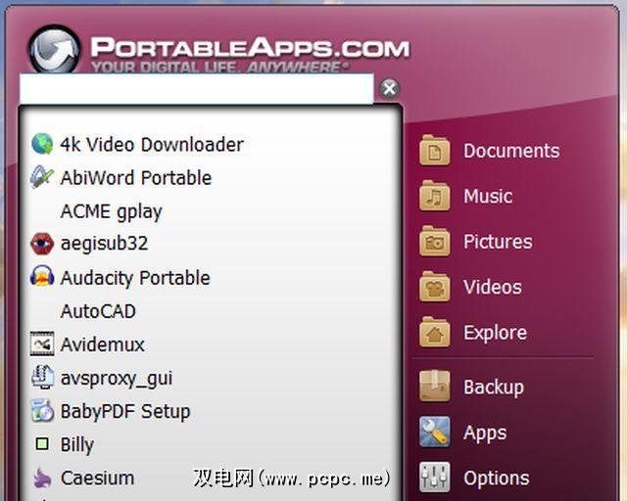The height and width of the screenshot is (501, 627).
Task: Launch Avidemux
Action: coord(102,344)
